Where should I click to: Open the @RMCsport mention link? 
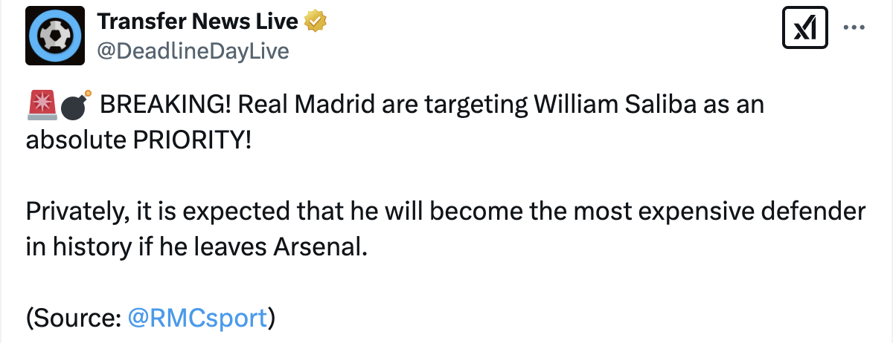(x=197, y=318)
